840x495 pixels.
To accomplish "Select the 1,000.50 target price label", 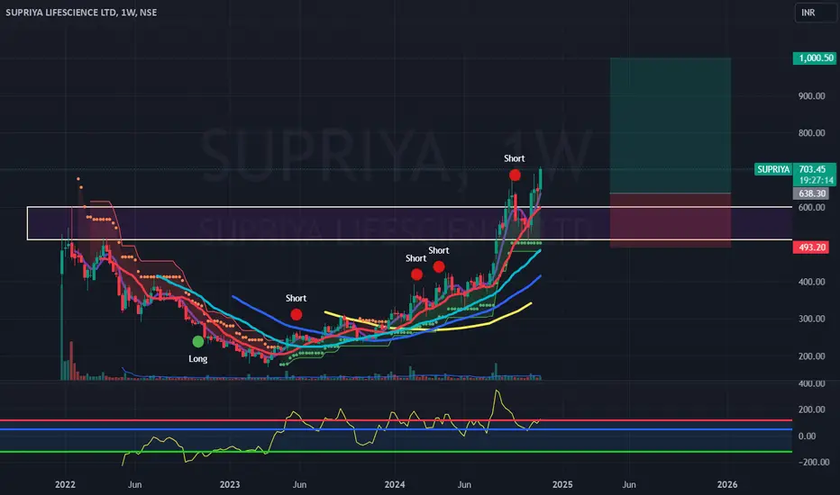I will pyautogui.click(x=815, y=58).
